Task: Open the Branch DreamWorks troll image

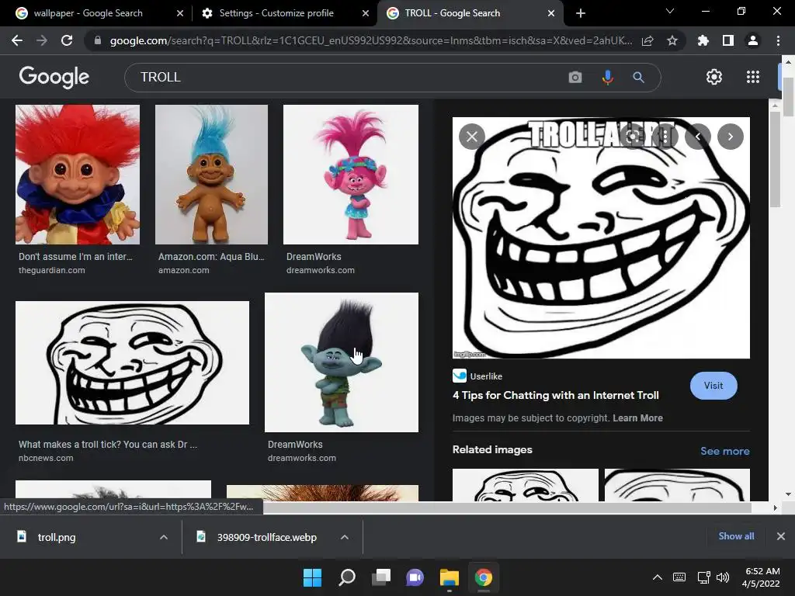Action: point(342,362)
